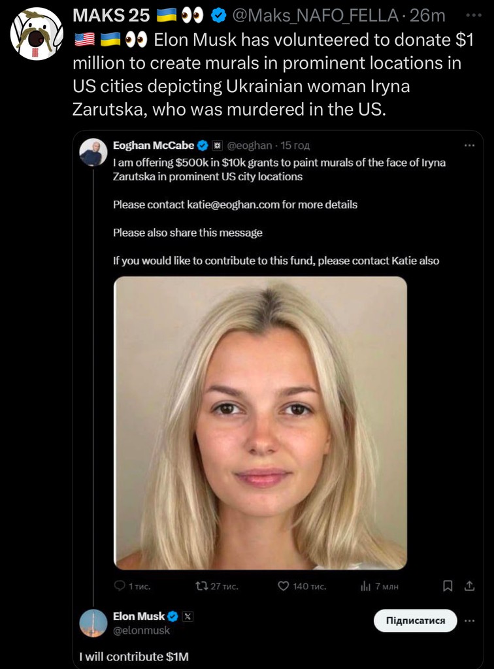494x669 pixels.
Task: Open more options on Eoghan McCabe tweet
Action: tap(469, 146)
